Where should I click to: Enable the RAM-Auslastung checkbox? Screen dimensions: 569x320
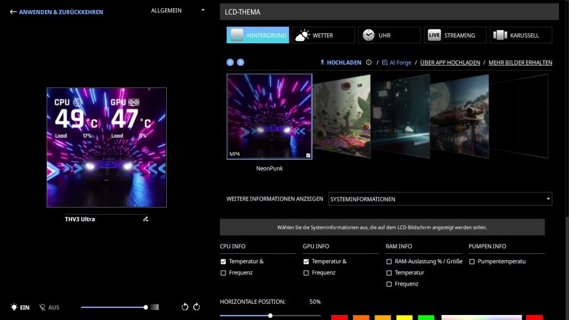[389, 262]
